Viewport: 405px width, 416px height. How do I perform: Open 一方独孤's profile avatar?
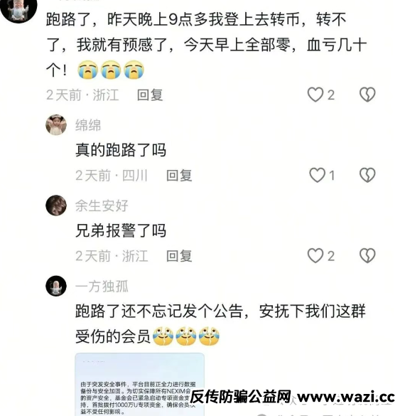pyautogui.click(x=56, y=286)
